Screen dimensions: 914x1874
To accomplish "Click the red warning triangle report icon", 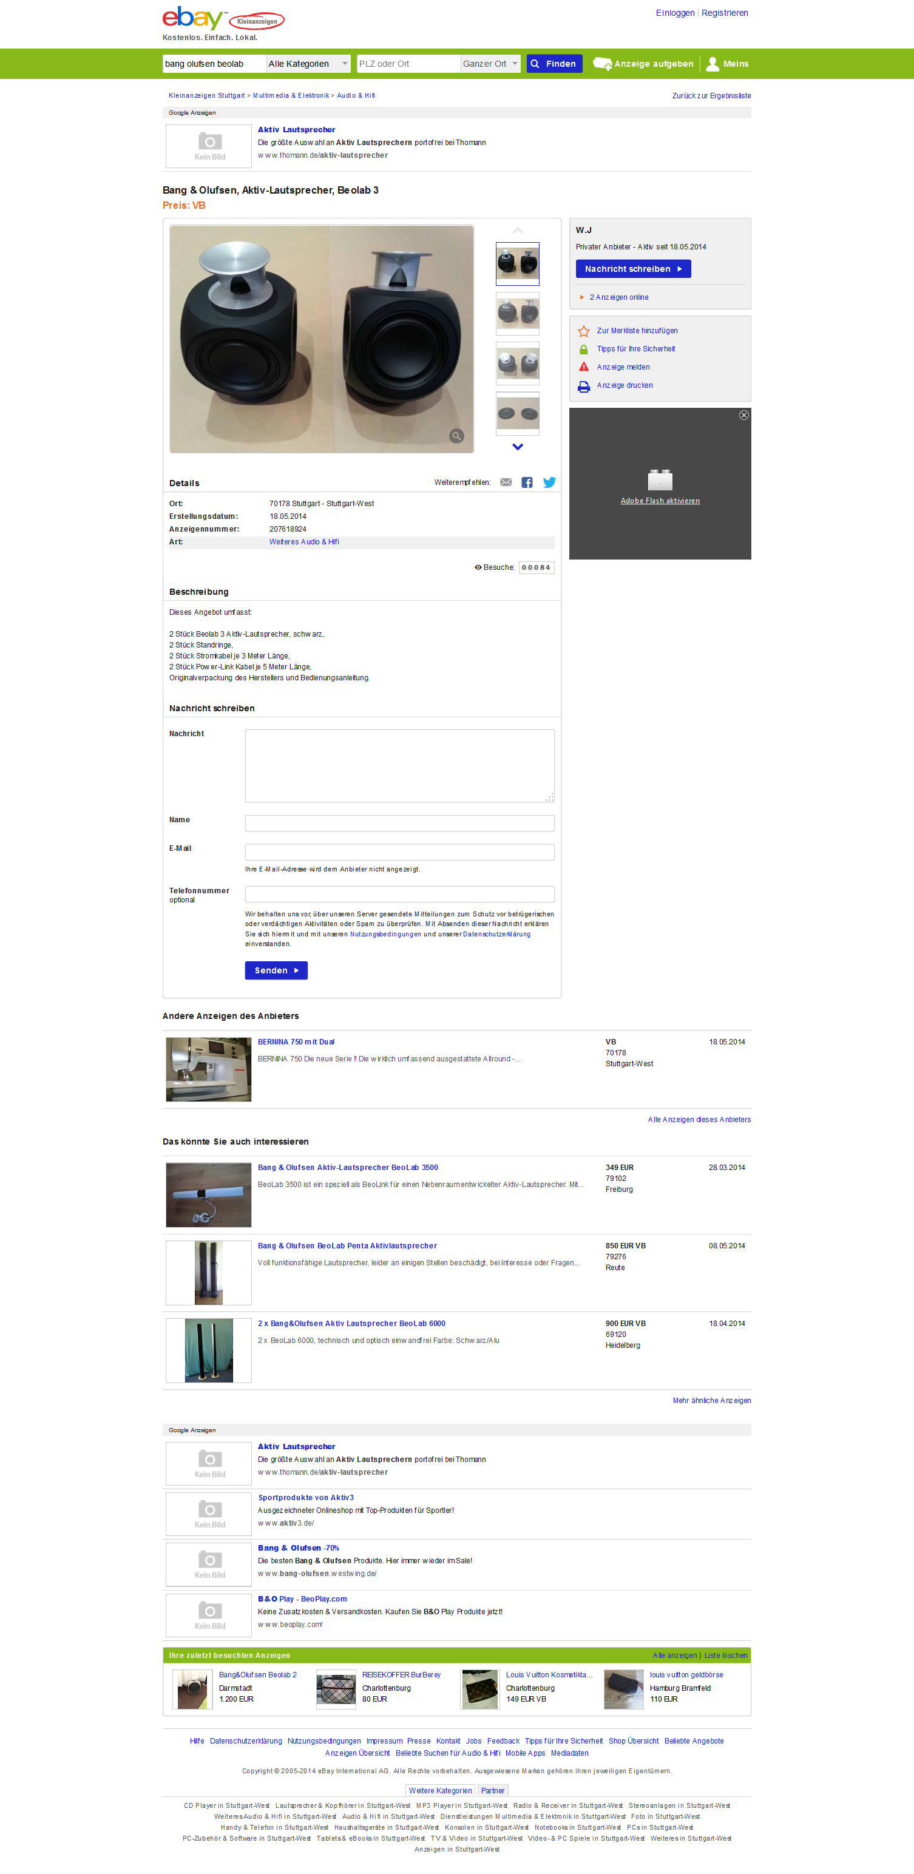I will tap(584, 367).
